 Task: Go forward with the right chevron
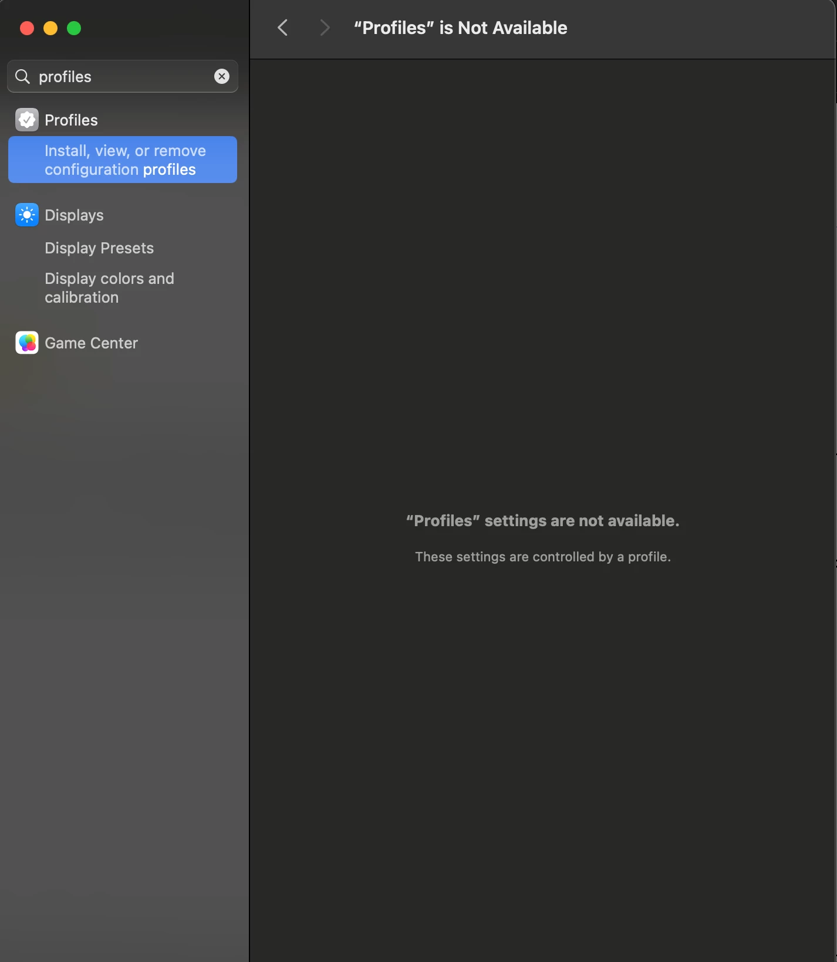tap(325, 28)
